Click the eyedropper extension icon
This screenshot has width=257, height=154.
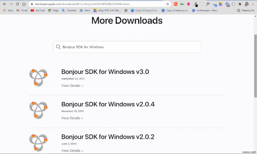(x=195, y=4)
